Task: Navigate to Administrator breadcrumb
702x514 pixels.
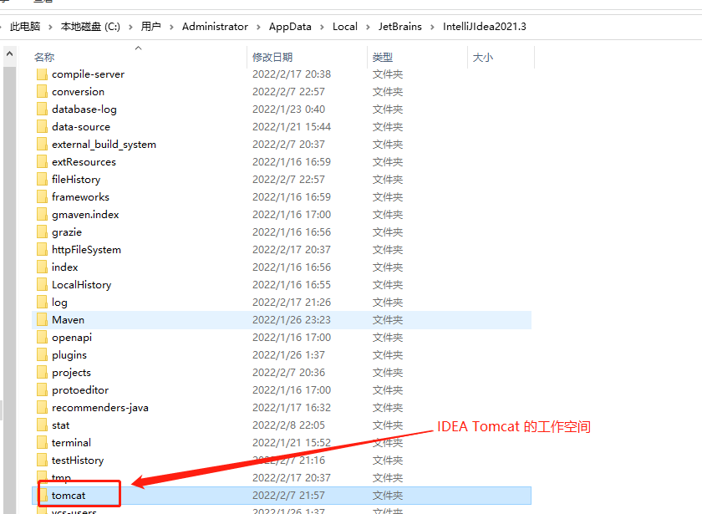Action: [215, 27]
